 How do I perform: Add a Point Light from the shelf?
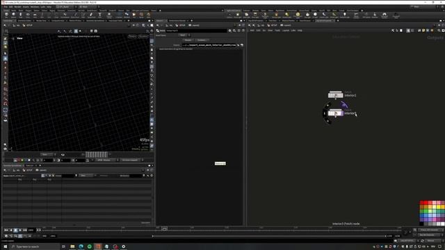[x=238, y=15]
